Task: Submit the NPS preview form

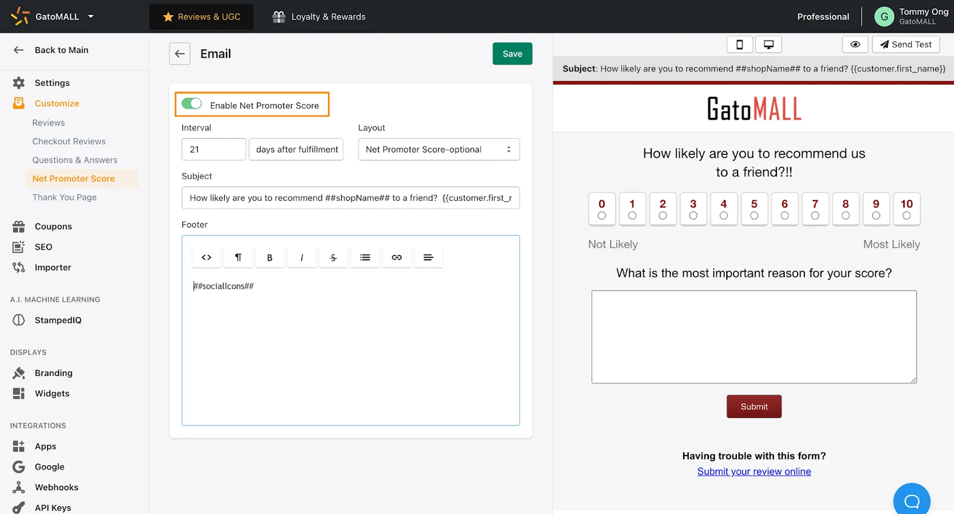Action: [754, 407]
